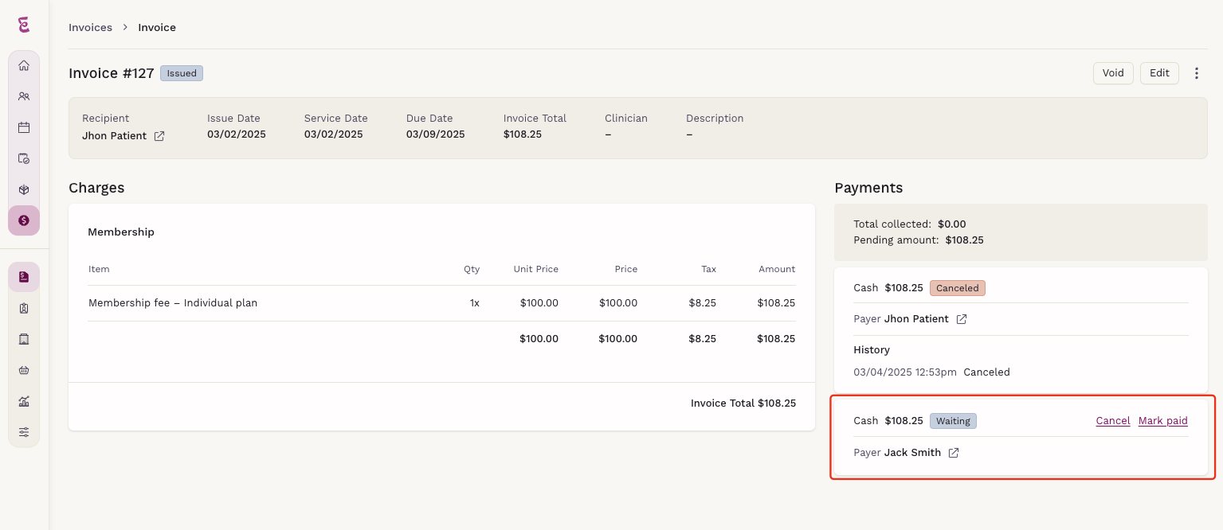Go back to Invoices via breadcrumb
The width and height of the screenshot is (1223, 530).
(90, 27)
